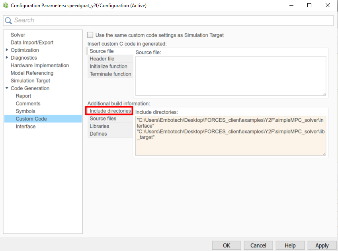Select the Source files tab
Image resolution: width=338 pixels, height=251 pixels.
click(103, 119)
